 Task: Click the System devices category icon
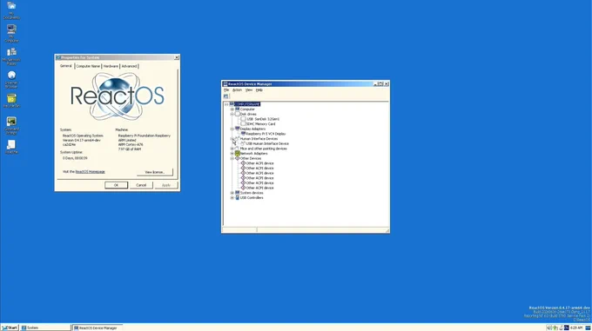[x=238, y=192]
